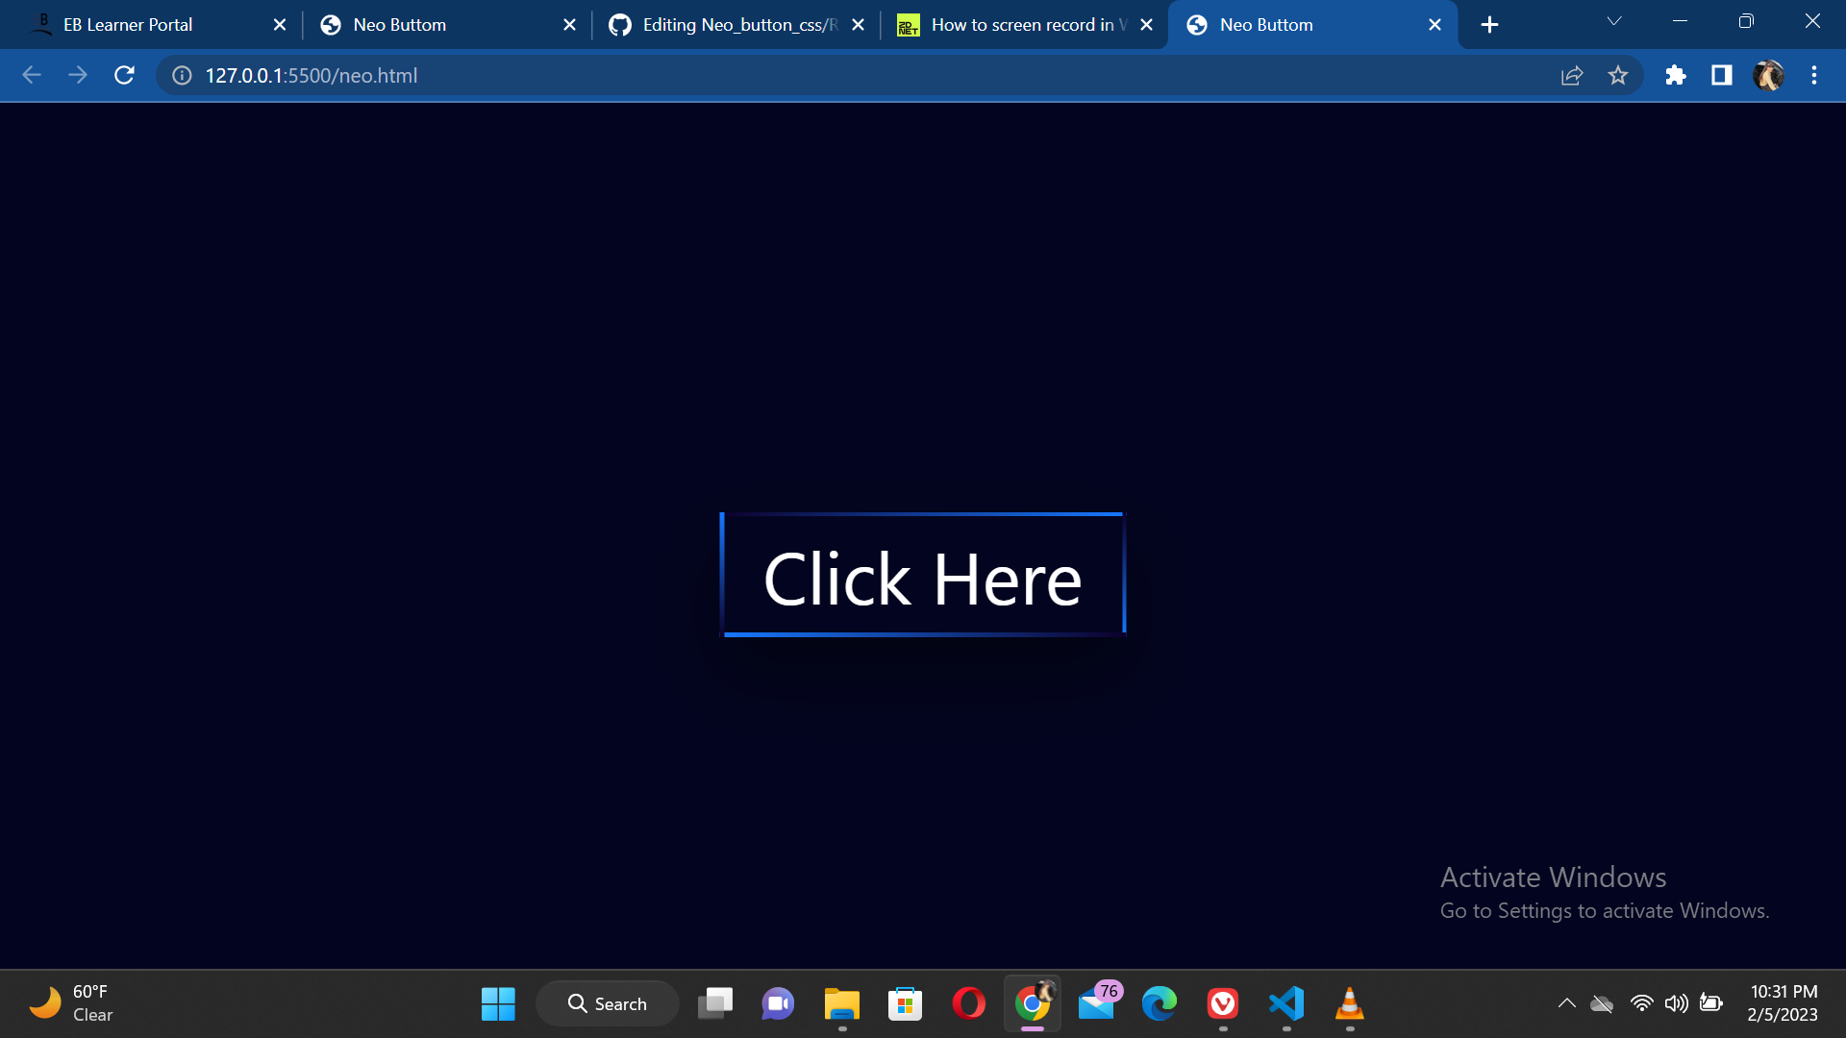Click the 'Click Here' neon button
The height and width of the screenshot is (1038, 1846).
(x=922, y=577)
